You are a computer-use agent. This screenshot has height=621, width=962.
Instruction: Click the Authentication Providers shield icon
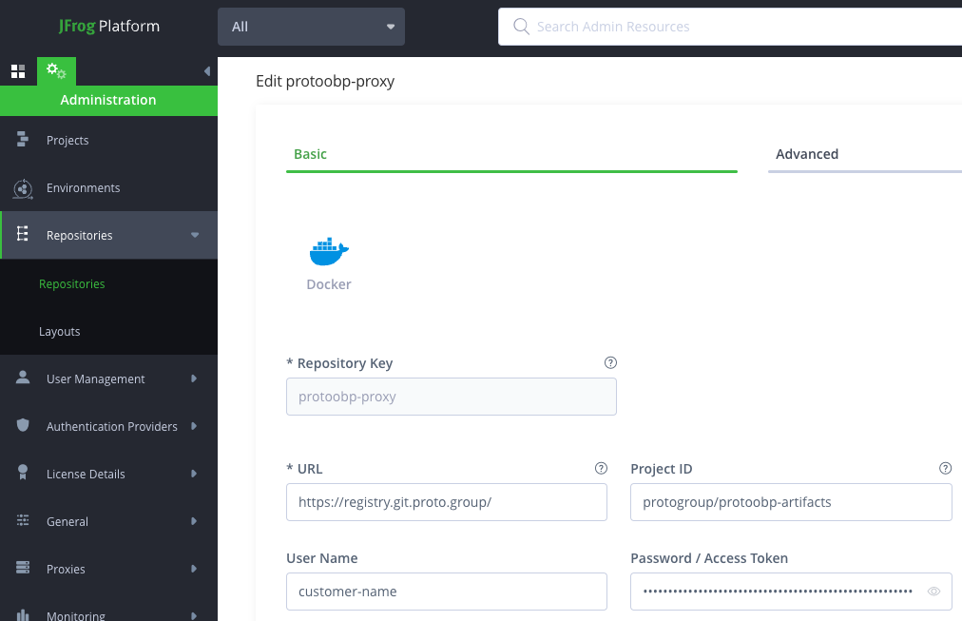pyautogui.click(x=23, y=425)
